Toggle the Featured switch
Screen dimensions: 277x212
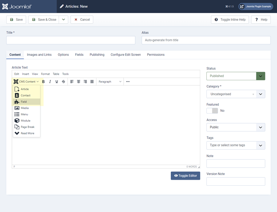coord(212,111)
